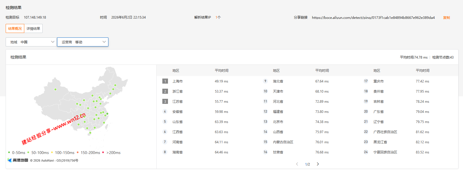
Task: Click rank 9 badge for 湖北省
Action: pyautogui.click(x=265, y=81)
